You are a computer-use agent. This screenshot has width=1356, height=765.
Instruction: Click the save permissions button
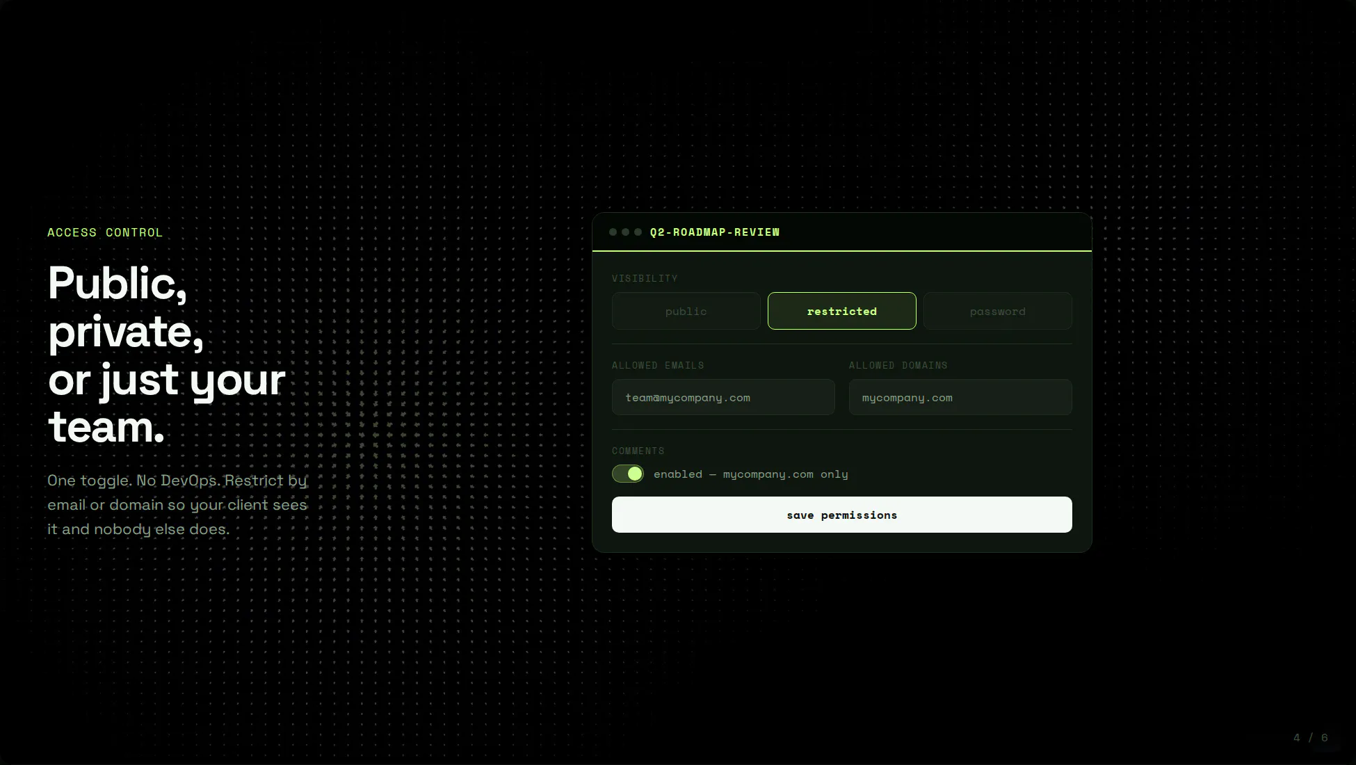(x=841, y=515)
